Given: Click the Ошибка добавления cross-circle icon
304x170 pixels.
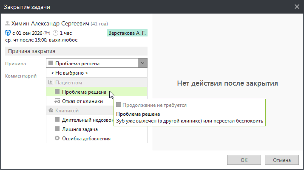Looking at the screenshot, I should (57, 138).
